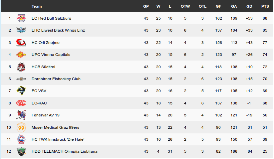The image size is (274, 159).
Task: Click the Graz 99ers logo
Action: 21,127
